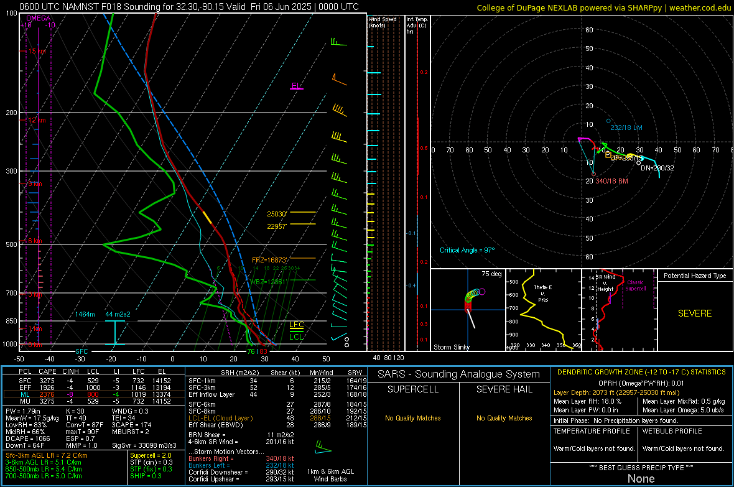Click the Bunkers Left = 232/18 kt line
734x487 pixels.
241,465
